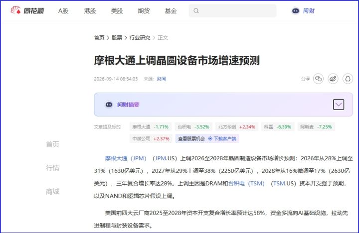359x233 pixels.
Task: Click the robot icon in 问财摘要 panel
Action: point(109,105)
